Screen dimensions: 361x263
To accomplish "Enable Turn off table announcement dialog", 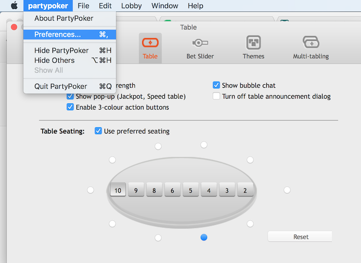I will point(216,96).
